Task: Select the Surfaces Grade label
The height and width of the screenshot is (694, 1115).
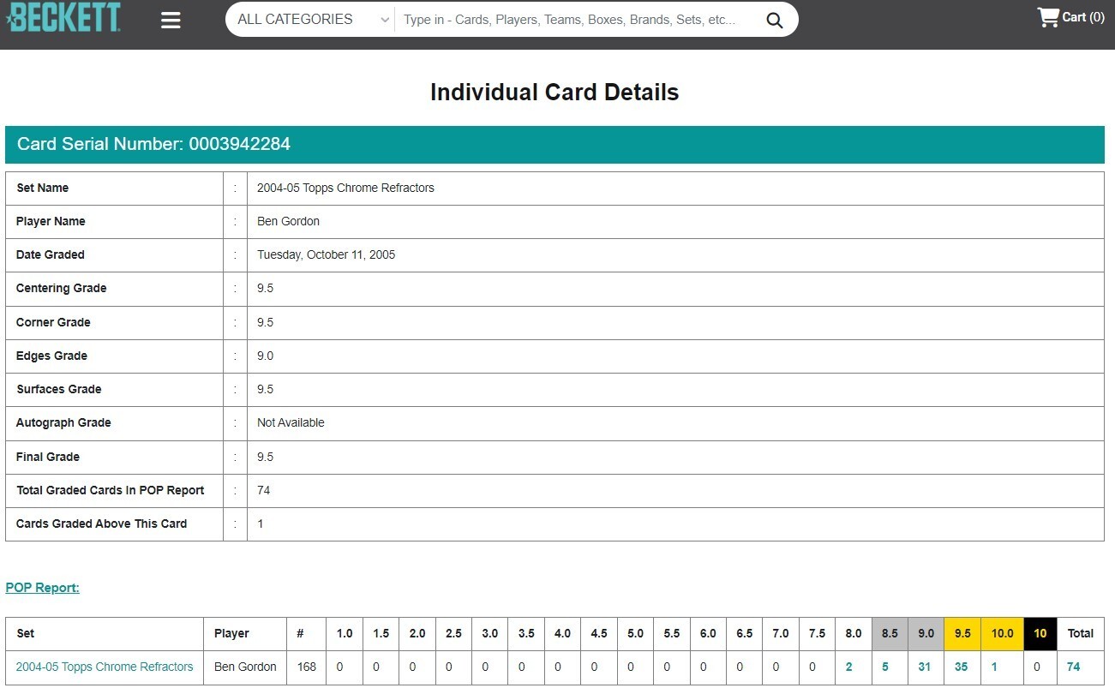Action: 59,389
